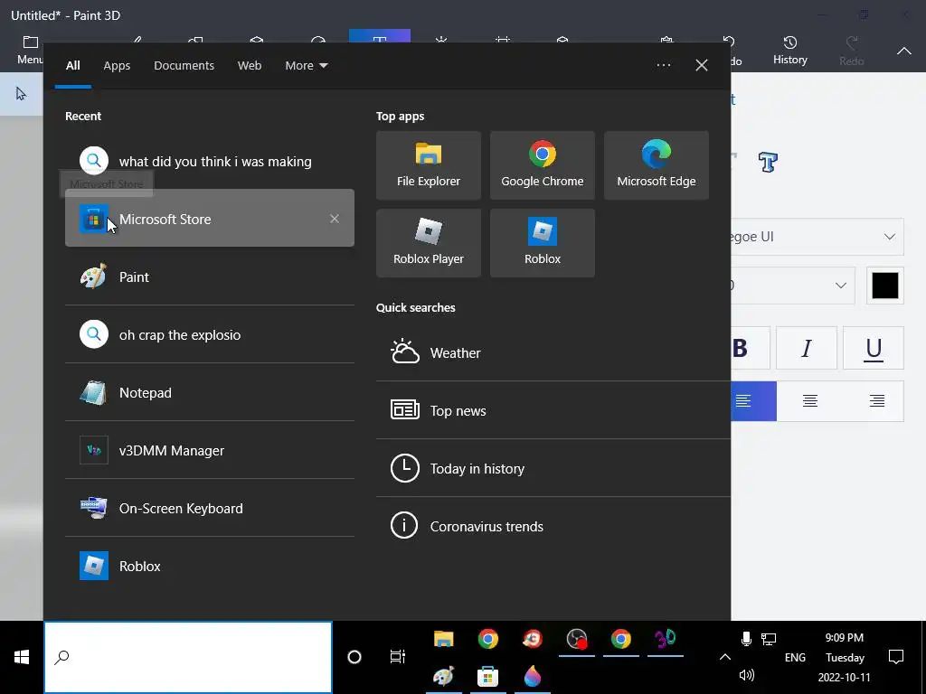
Task: Switch to the Web search tab
Action: point(250,65)
